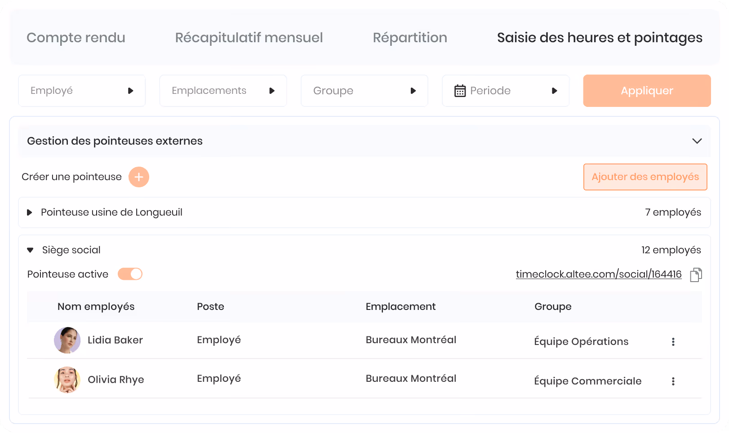Click the Nom employés column header
Viewport: 729px width, 433px height.
pos(96,307)
